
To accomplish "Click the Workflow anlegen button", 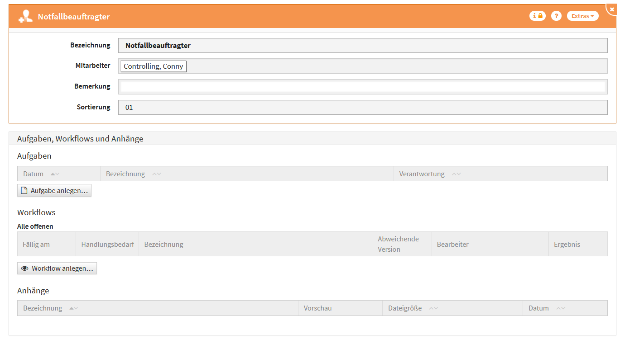I will pos(57,268).
